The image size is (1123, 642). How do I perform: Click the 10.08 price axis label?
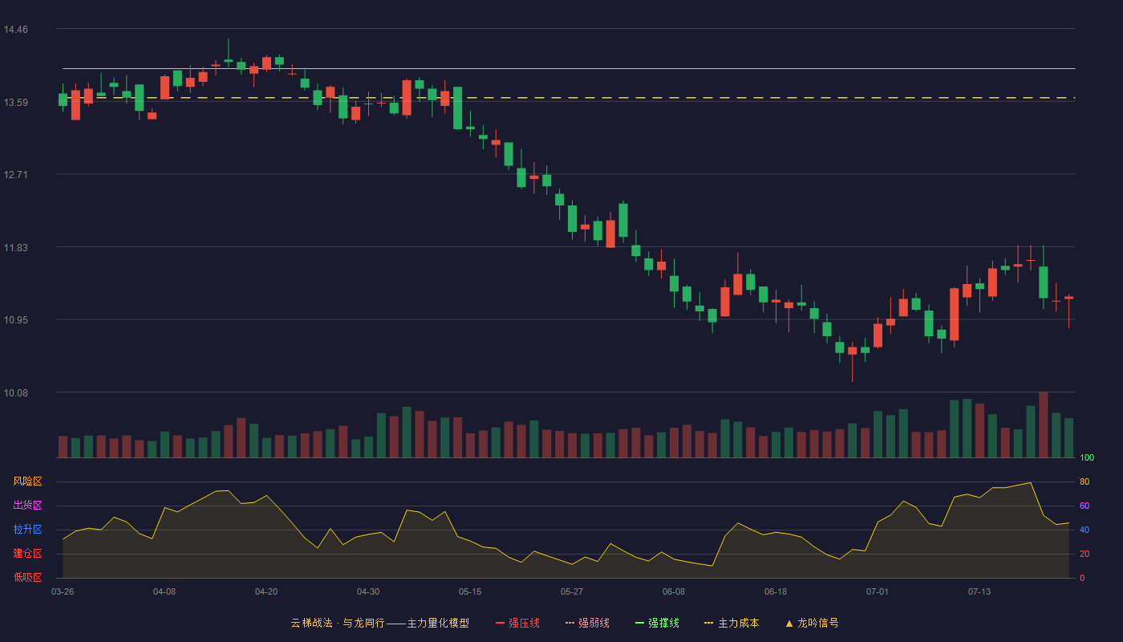(16, 393)
